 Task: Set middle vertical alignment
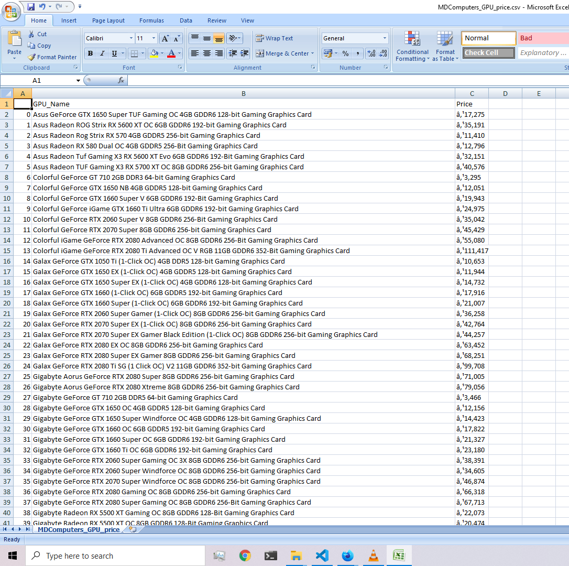pos(207,38)
